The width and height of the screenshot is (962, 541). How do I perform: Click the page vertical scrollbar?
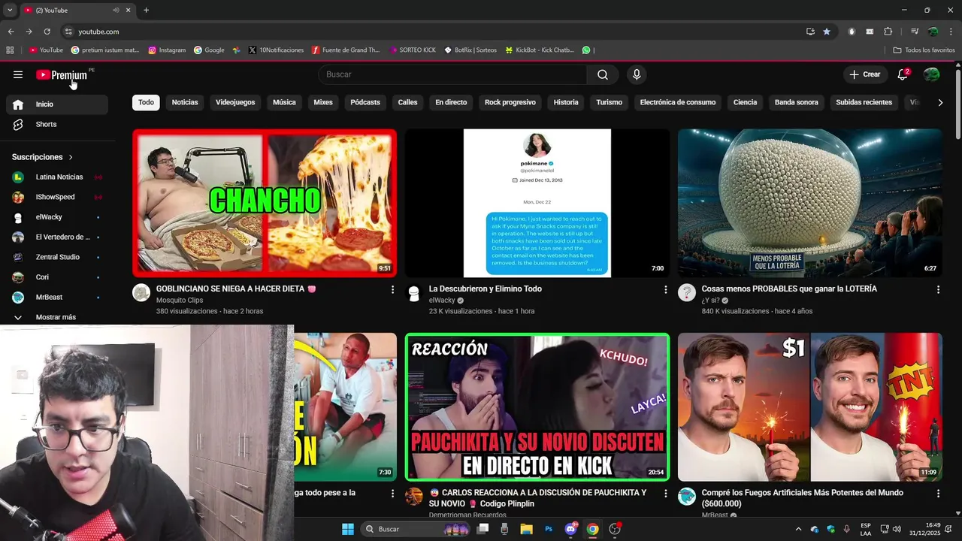coord(958,105)
